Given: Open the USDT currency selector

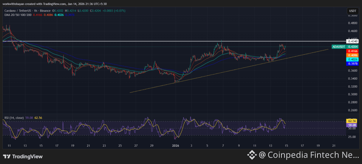Looking at the screenshot, I should [352, 11].
